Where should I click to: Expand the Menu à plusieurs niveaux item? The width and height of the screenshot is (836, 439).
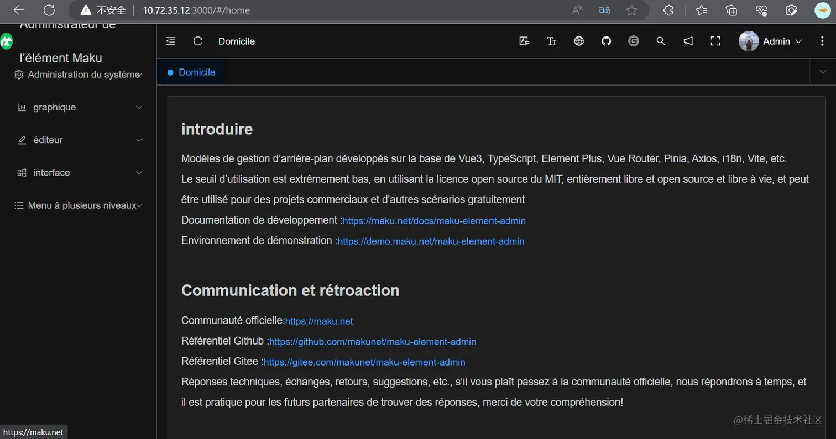coord(79,205)
